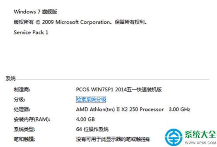217x147 pixels.
Task: Click the 2009 Microsoft Corporation copyright line
Action: (81, 22)
